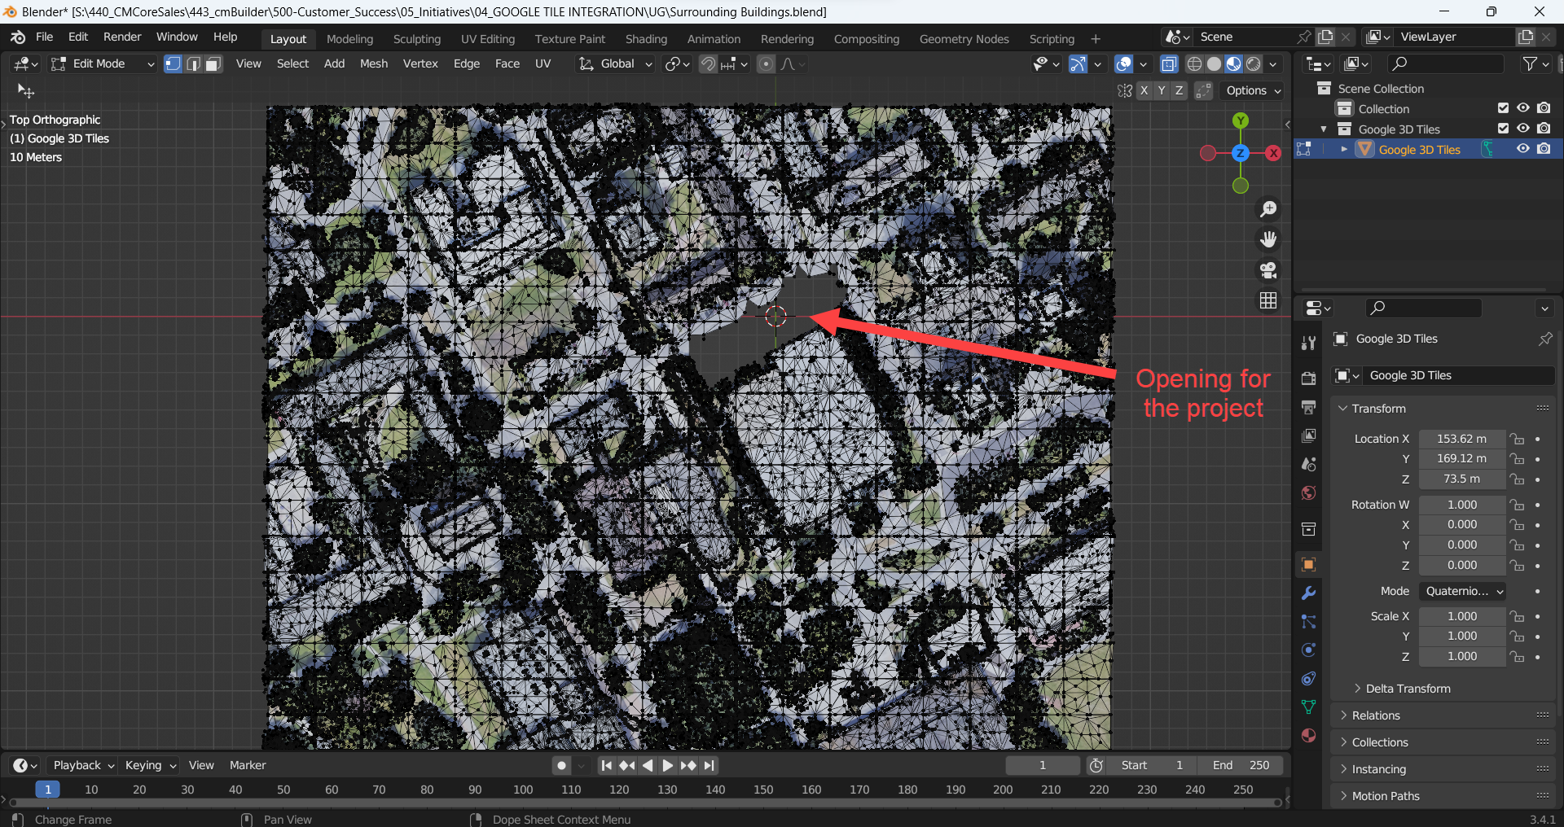Open Global transform orientation dropdown

coord(615,63)
